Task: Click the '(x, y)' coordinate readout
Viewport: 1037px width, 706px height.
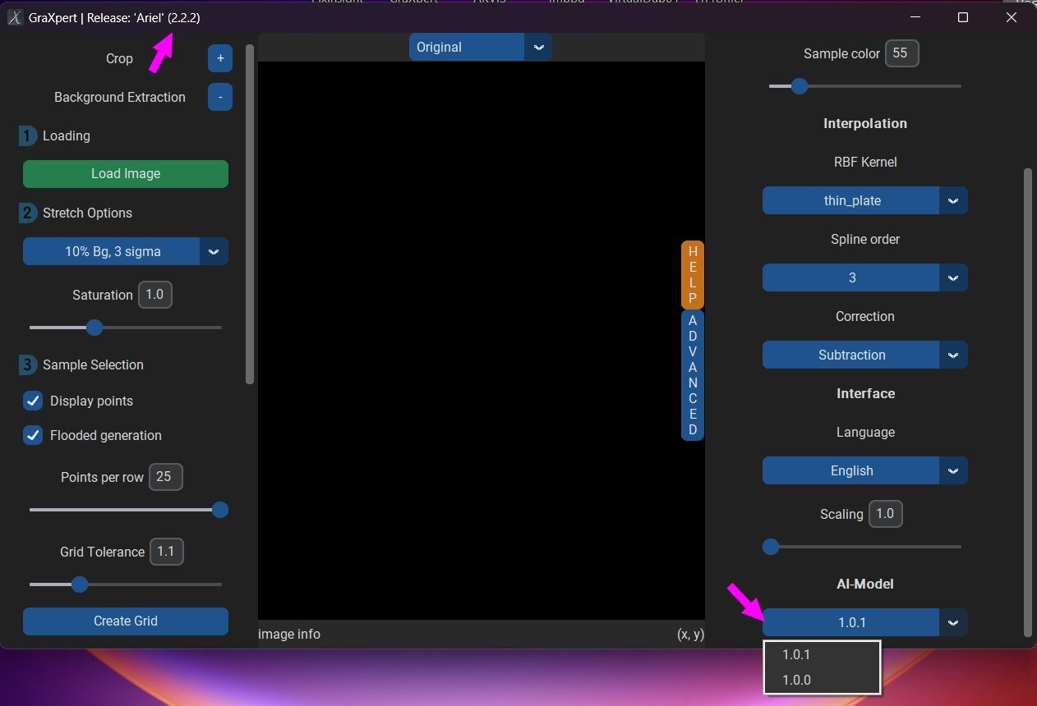Action: (690, 634)
